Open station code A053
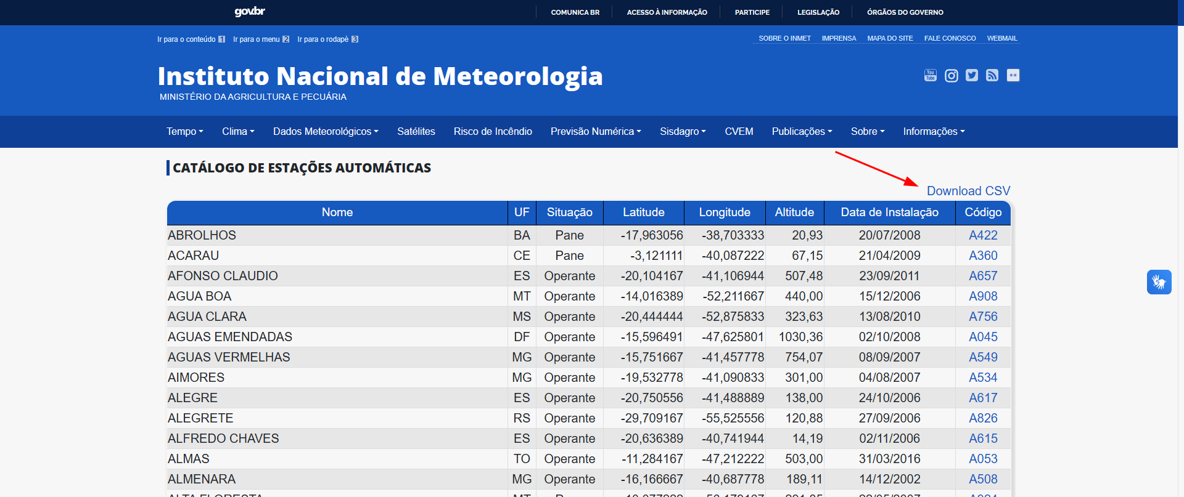Viewport: 1184px width, 497px height. pyautogui.click(x=983, y=459)
